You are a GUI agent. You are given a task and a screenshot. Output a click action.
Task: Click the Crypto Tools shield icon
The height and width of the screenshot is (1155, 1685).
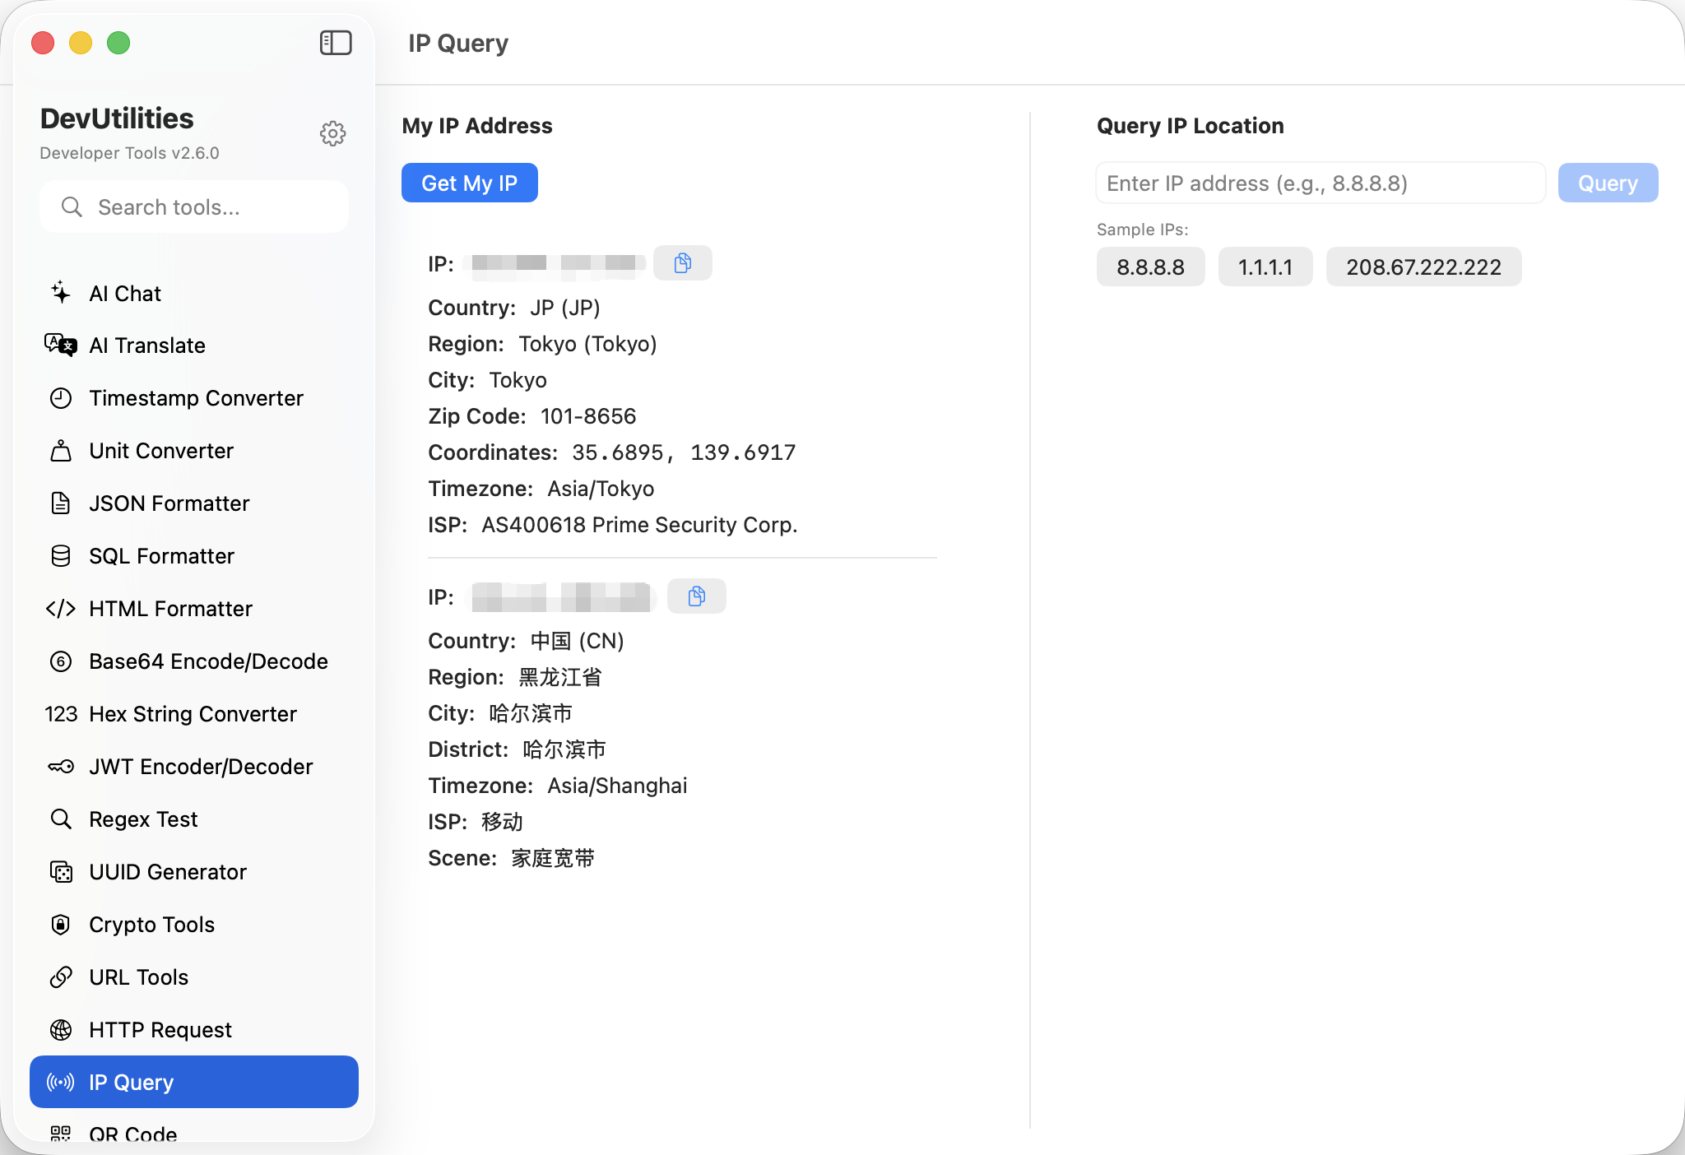[x=61, y=925]
